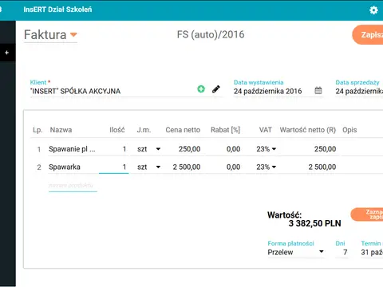
Task: Click the product name Spawanie pl ...
Action: [x=72, y=149]
